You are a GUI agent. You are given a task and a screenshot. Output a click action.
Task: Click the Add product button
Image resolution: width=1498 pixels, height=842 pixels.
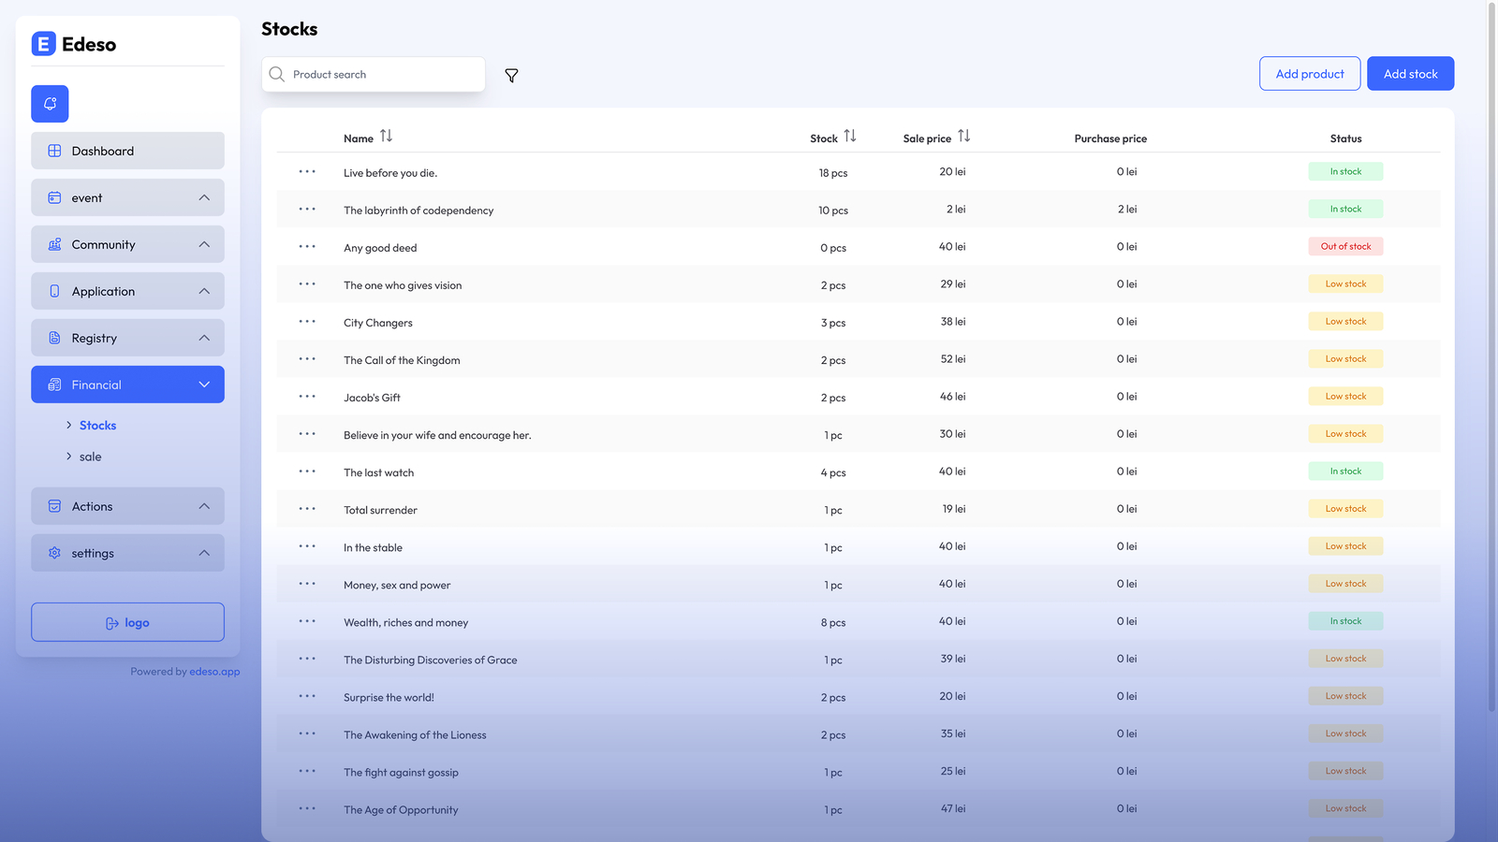pyautogui.click(x=1309, y=74)
